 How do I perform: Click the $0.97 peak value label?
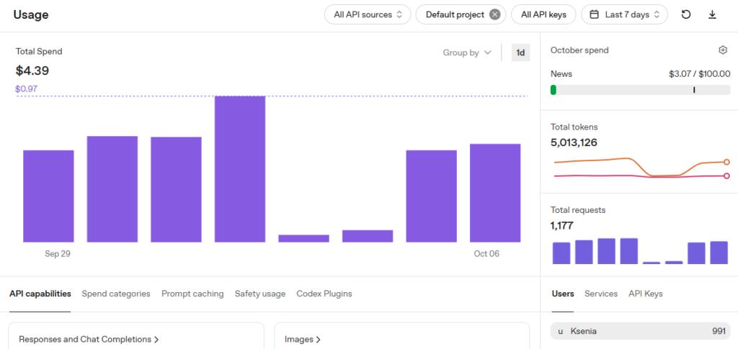pos(27,89)
